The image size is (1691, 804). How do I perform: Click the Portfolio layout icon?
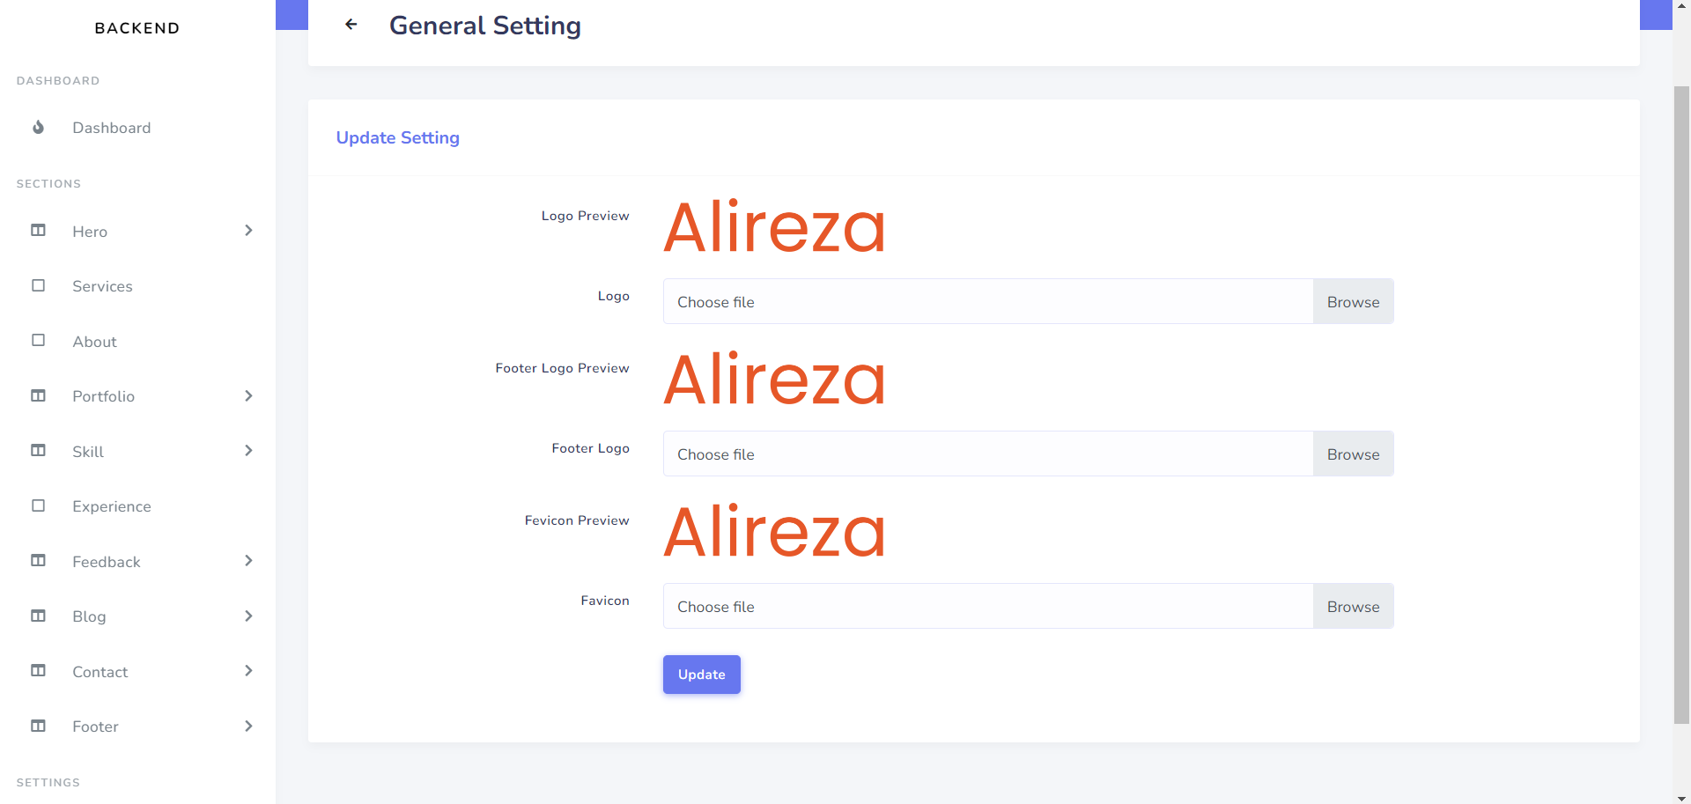(x=39, y=395)
